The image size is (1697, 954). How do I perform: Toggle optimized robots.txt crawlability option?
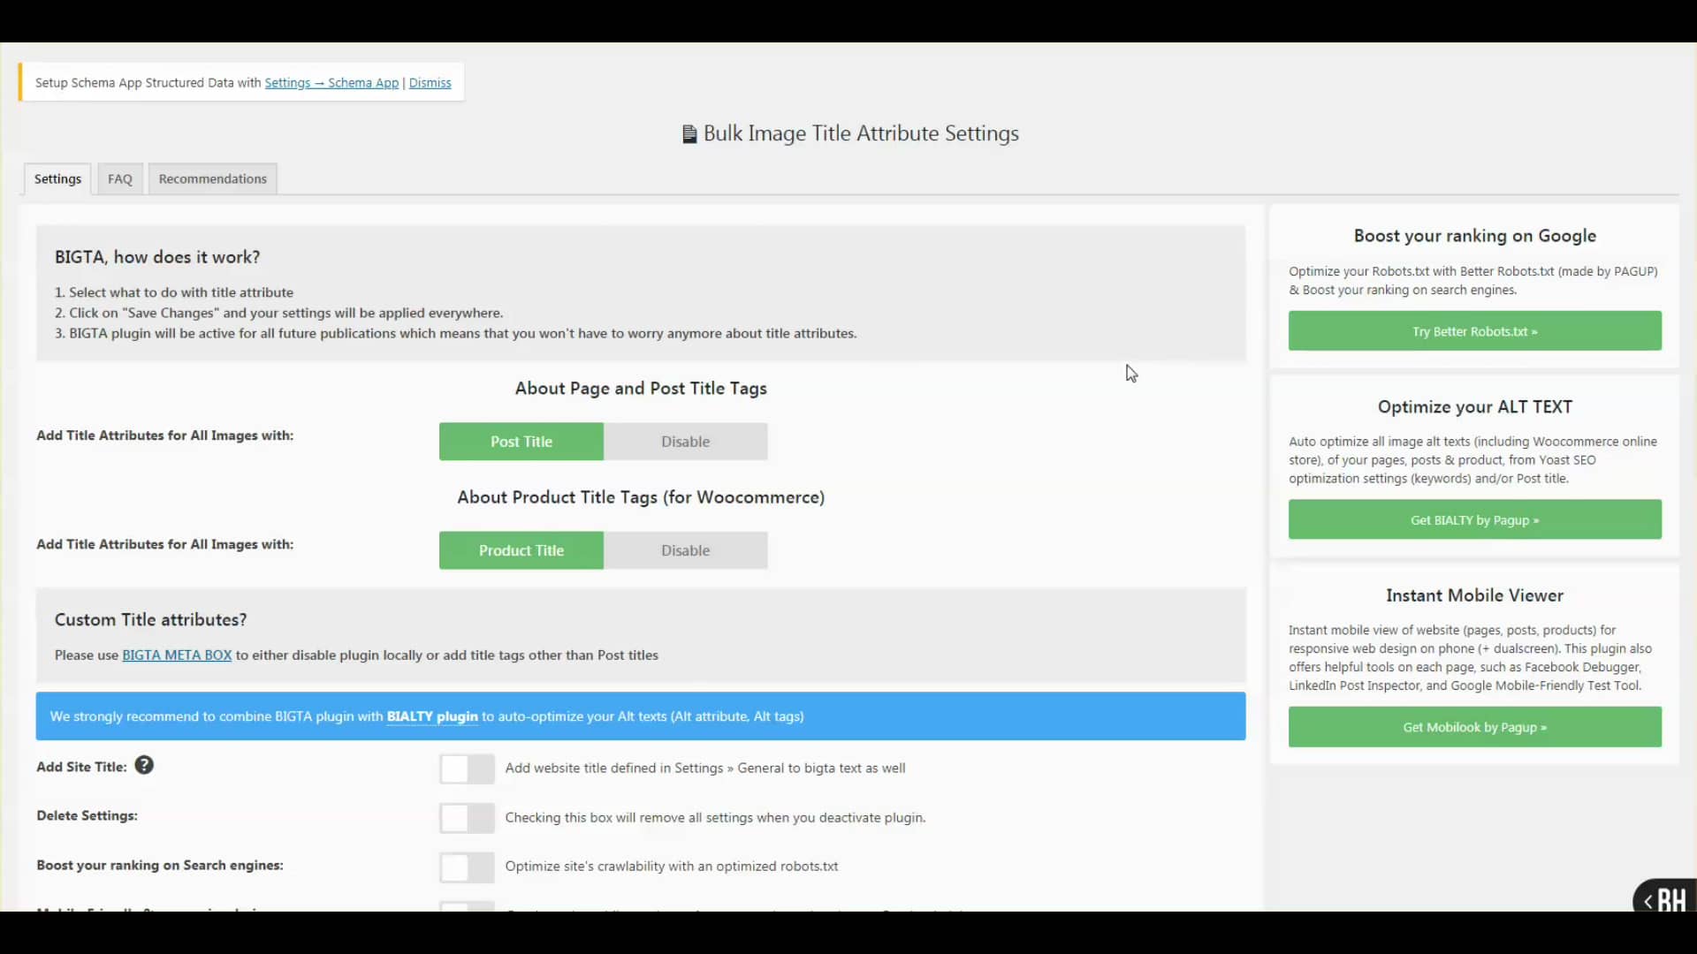coord(467,867)
